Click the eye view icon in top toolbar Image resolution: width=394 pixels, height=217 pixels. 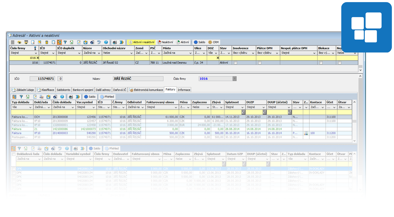19,42
